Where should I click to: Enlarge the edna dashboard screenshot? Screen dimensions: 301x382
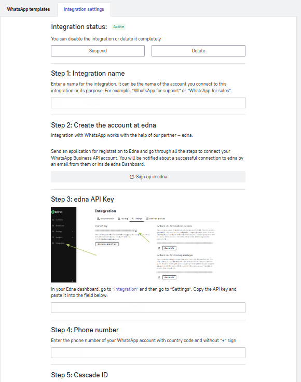tap(135, 244)
